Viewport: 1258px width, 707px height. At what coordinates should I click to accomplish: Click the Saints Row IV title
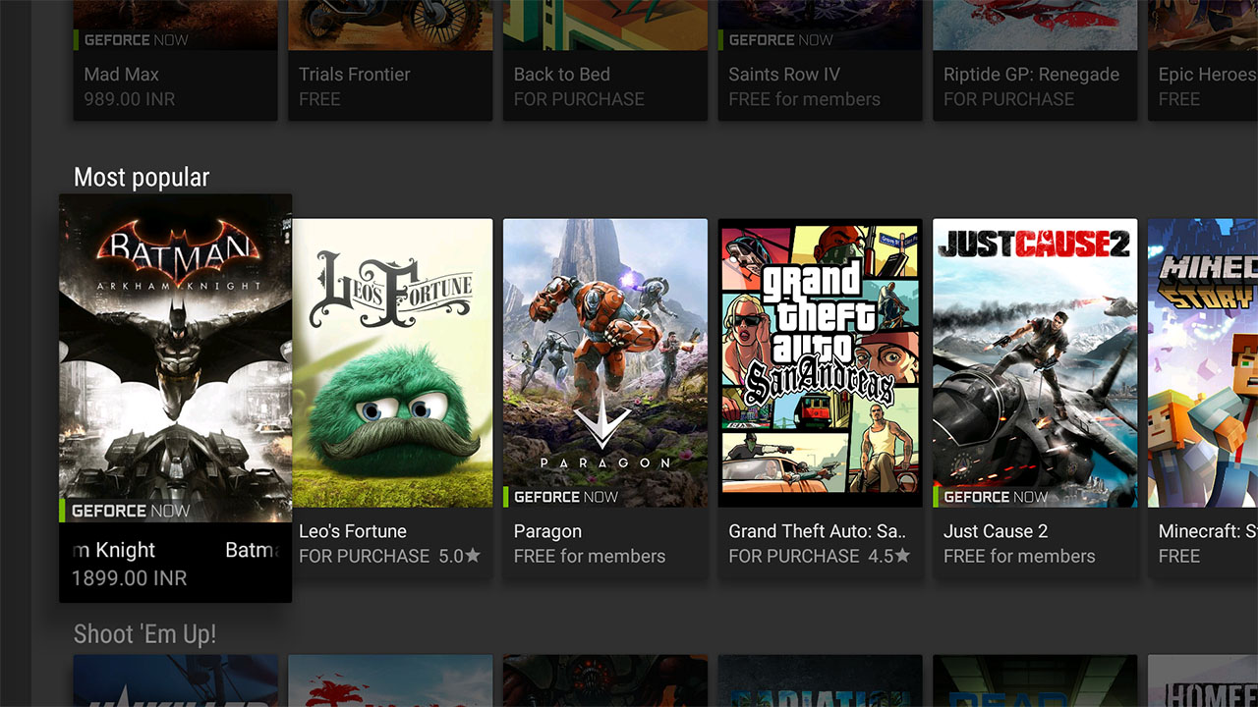784,75
